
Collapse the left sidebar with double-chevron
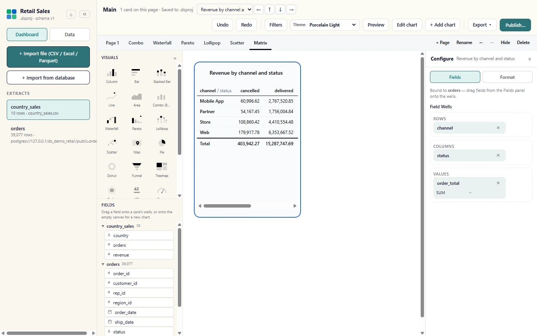[85, 14]
